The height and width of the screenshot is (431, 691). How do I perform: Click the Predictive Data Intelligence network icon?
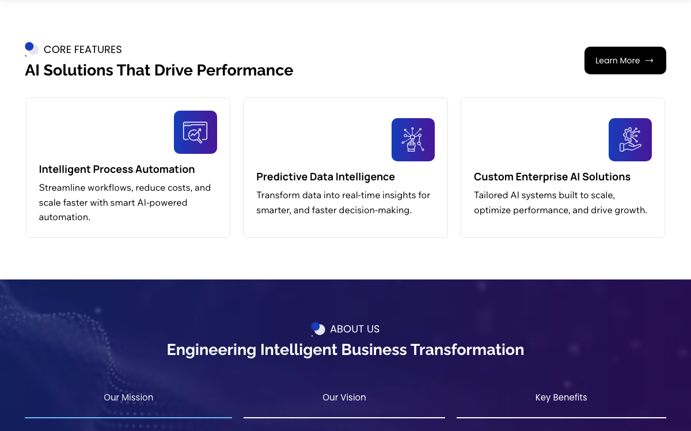point(413,139)
